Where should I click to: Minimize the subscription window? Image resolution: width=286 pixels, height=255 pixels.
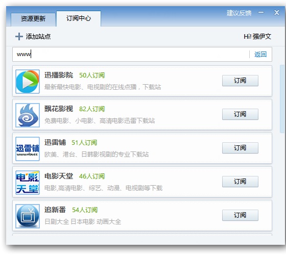pos(261,13)
